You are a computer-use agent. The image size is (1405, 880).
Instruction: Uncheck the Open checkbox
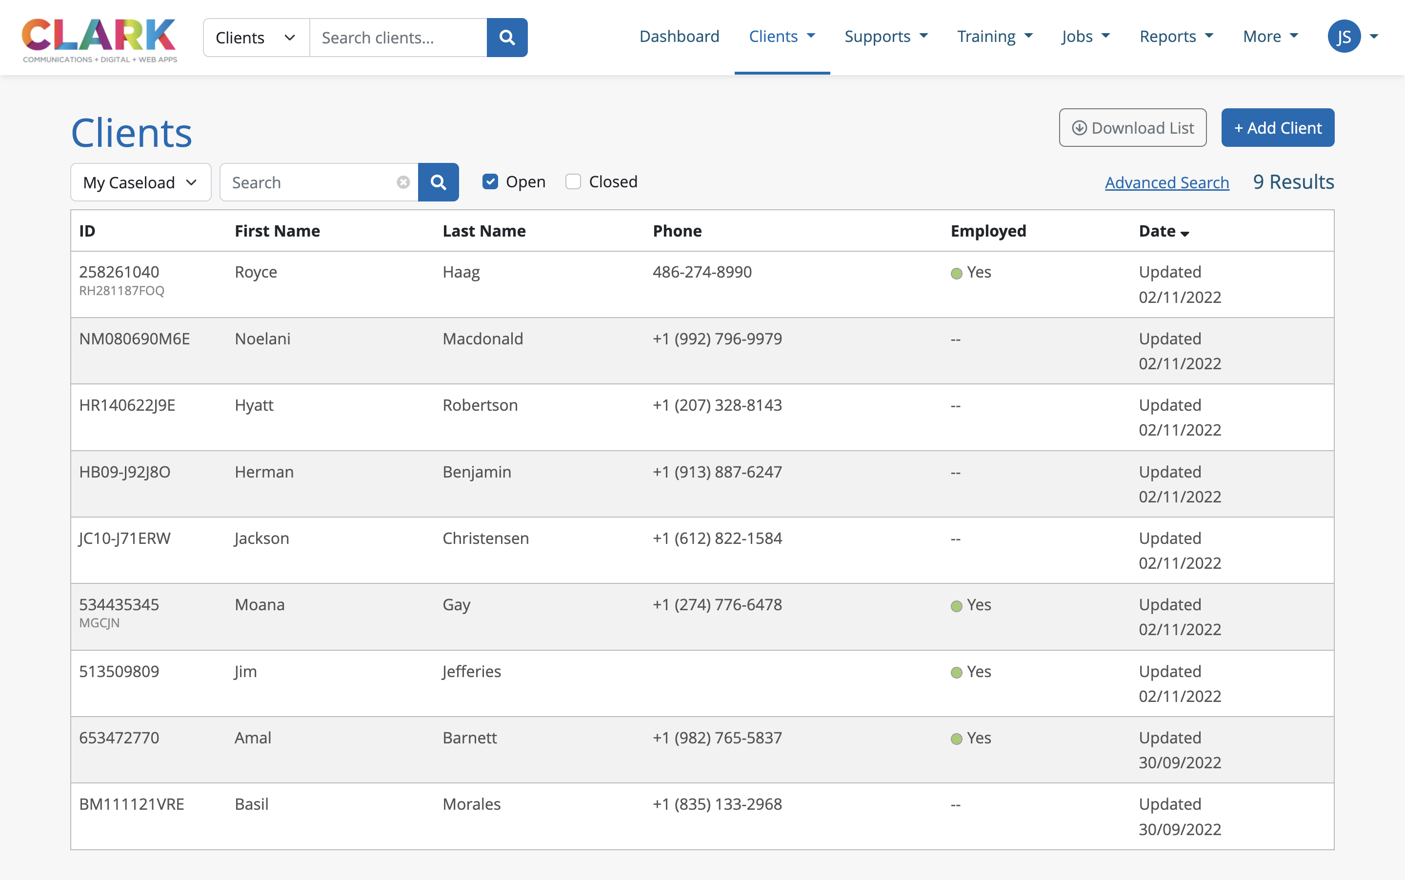point(490,181)
